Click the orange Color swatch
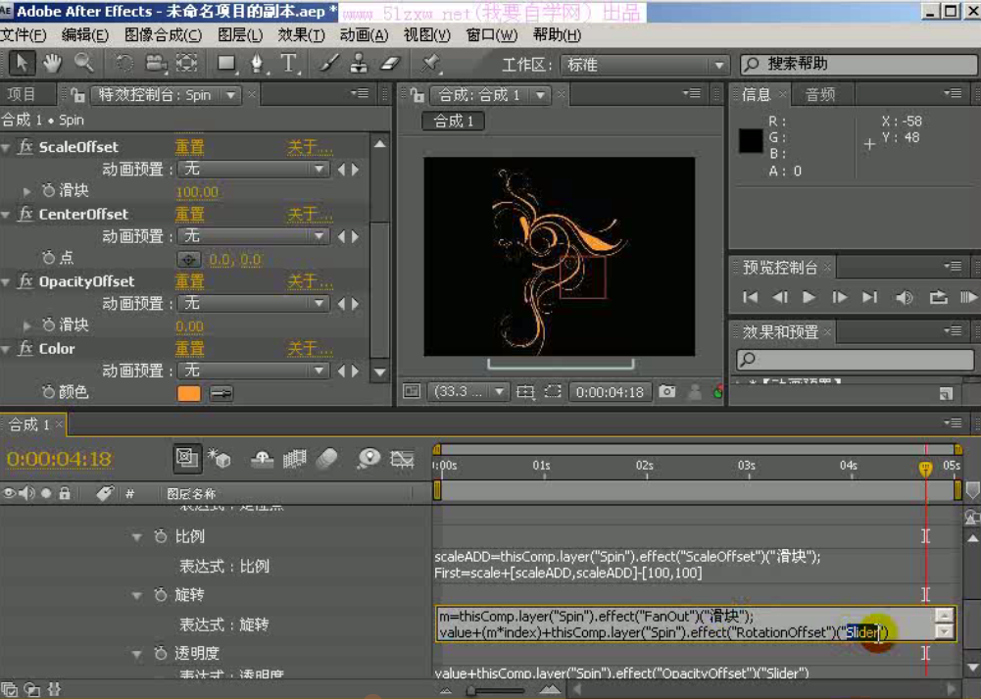This screenshot has width=981, height=699. 189,394
